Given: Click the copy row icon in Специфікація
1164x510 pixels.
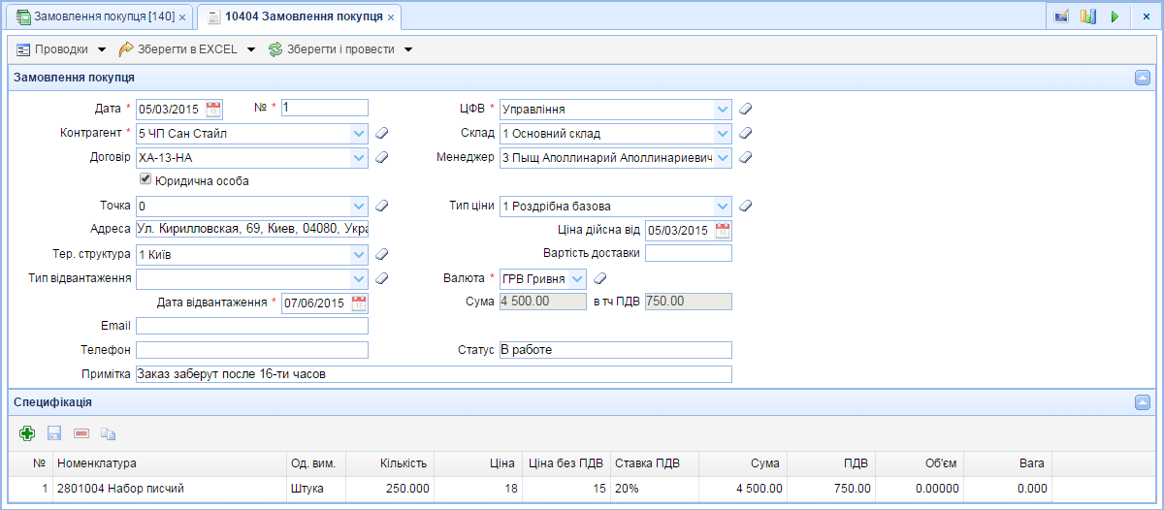Looking at the screenshot, I should [109, 433].
